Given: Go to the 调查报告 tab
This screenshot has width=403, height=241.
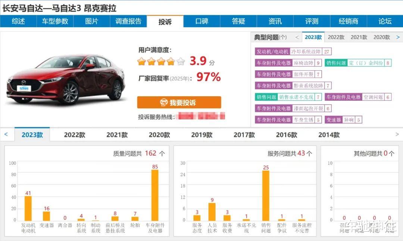Looking at the screenshot, I should coord(128,21).
